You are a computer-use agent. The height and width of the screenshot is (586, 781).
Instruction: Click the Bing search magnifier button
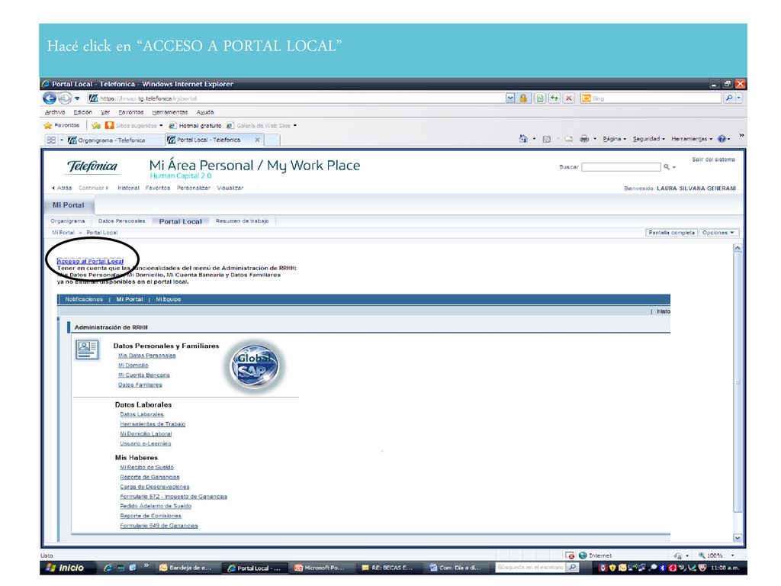click(x=728, y=98)
